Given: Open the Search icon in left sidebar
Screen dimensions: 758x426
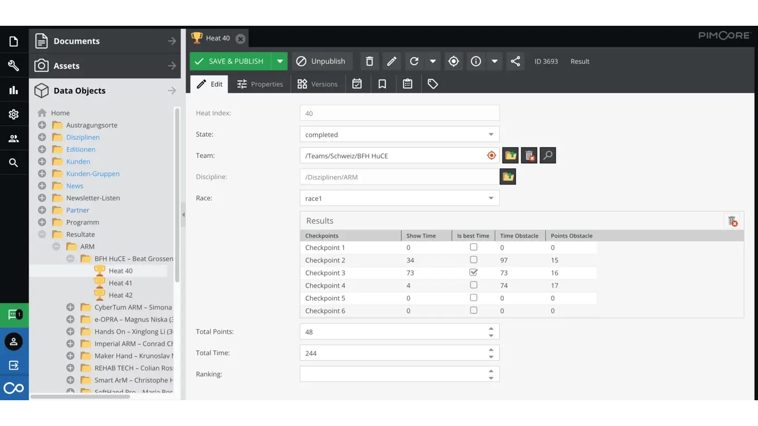Looking at the screenshot, I should 14,163.
